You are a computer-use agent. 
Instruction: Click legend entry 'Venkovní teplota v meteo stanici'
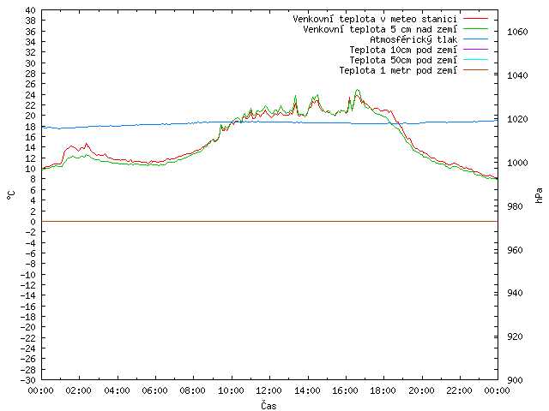375,19
